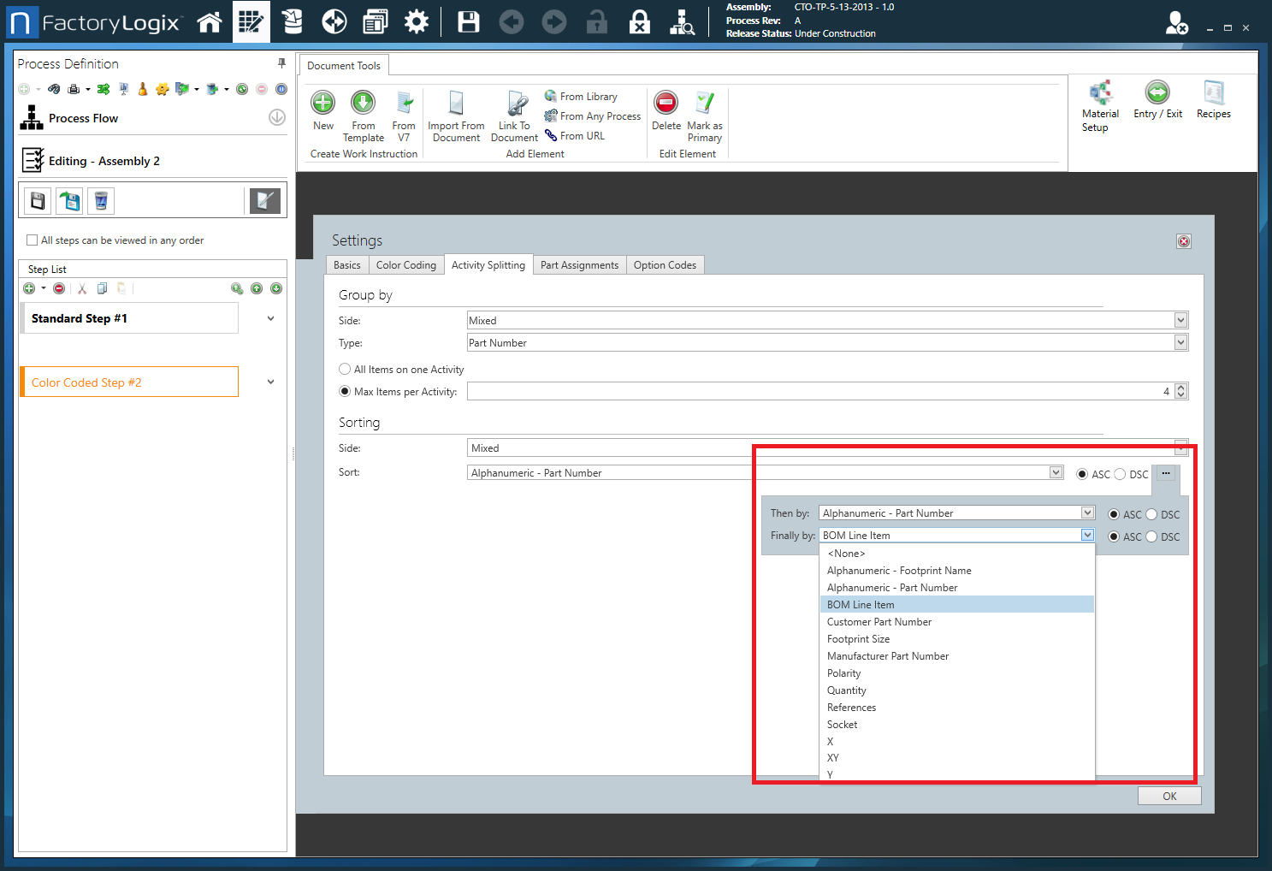This screenshot has height=871, width=1272.
Task: Choose Footprint Size from dropdown list
Action: (x=858, y=639)
